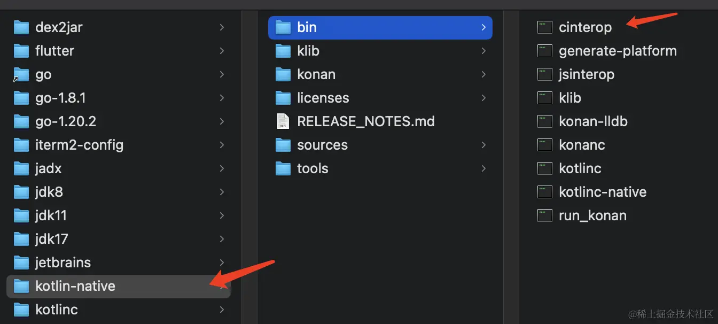The width and height of the screenshot is (718, 324).
Task: Click the "jsinterop" file name
Action: click(x=587, y=74)
